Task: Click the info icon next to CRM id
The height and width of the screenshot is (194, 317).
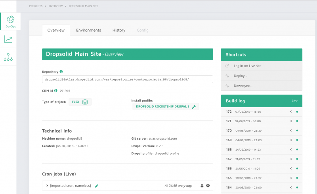Action: 56,90
